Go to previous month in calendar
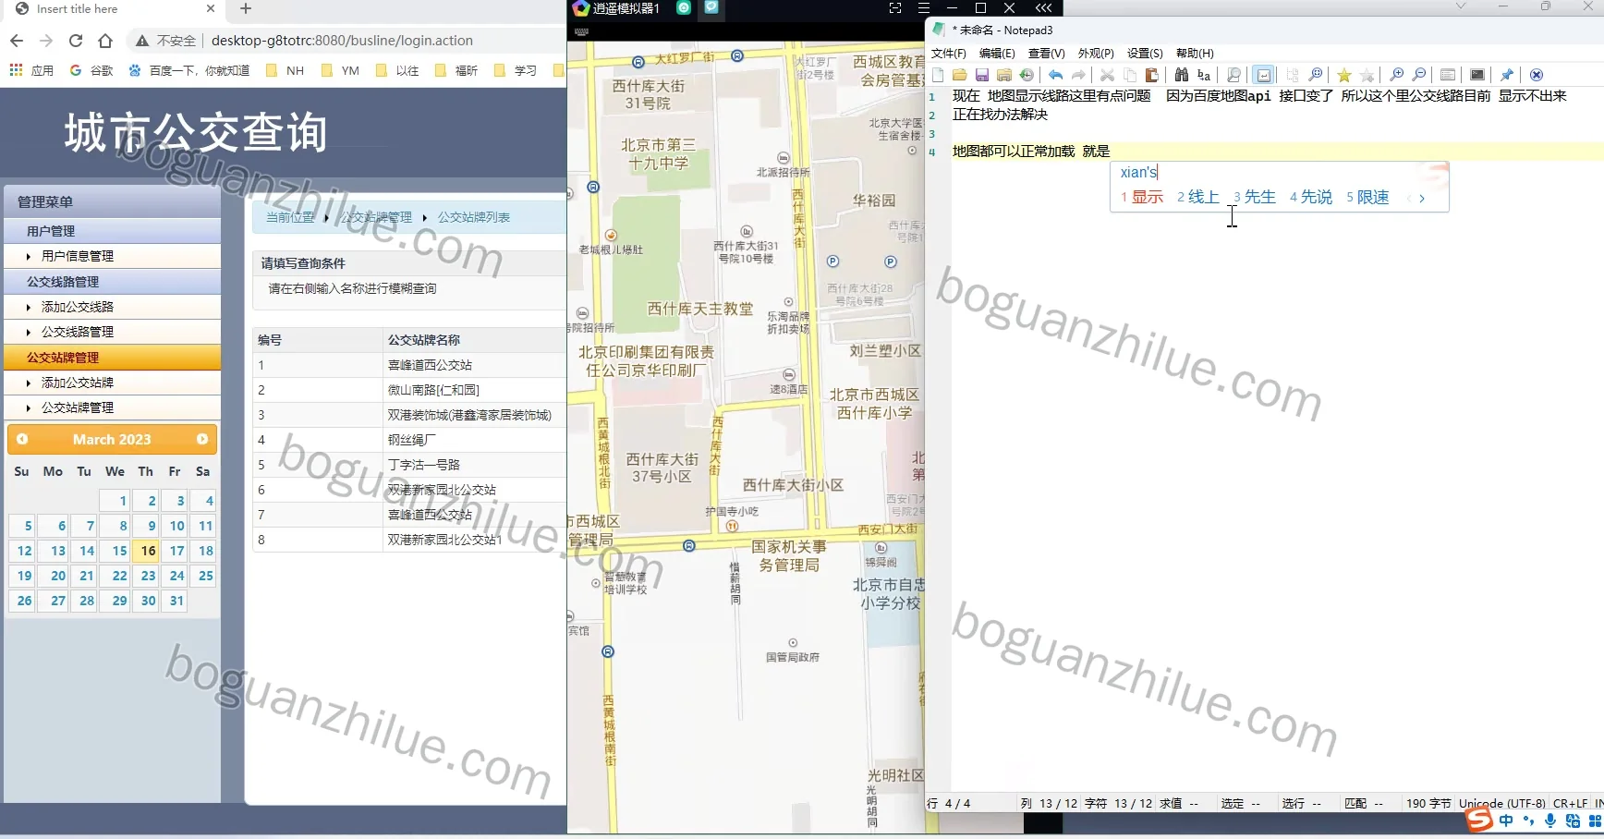1604x839 pixels. (22, 440)
